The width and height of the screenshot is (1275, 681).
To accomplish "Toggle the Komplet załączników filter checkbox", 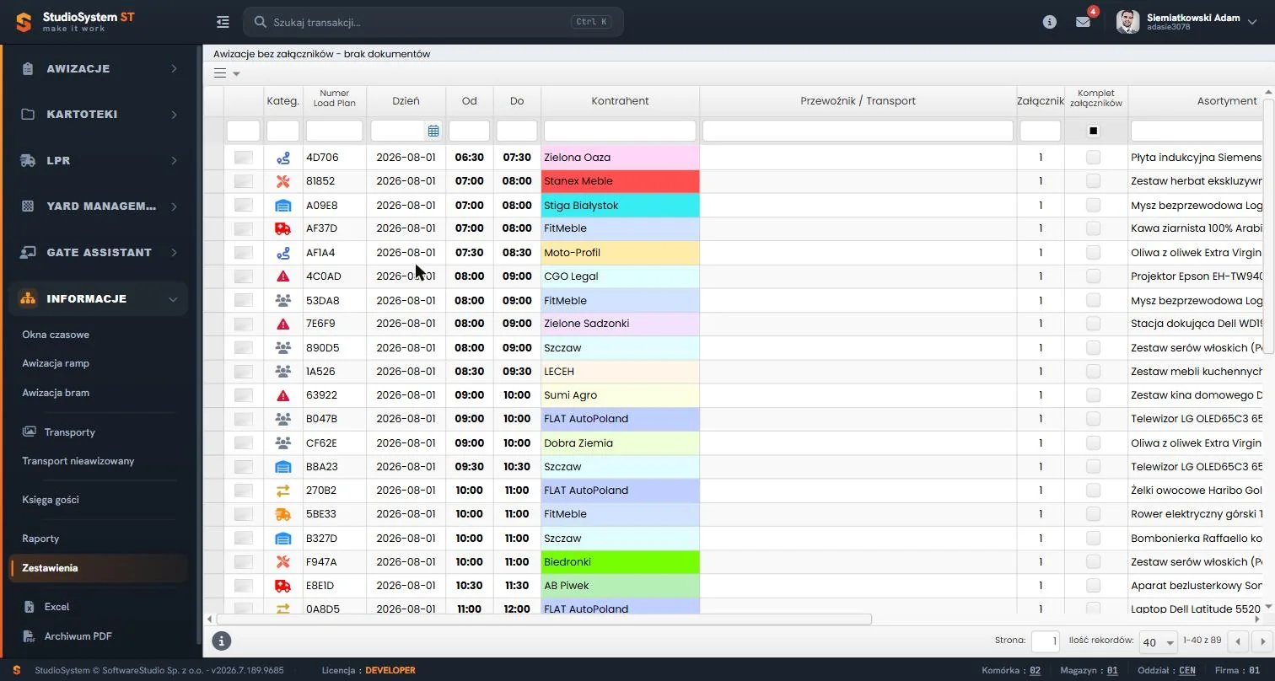I will [x=1094, y=131].
